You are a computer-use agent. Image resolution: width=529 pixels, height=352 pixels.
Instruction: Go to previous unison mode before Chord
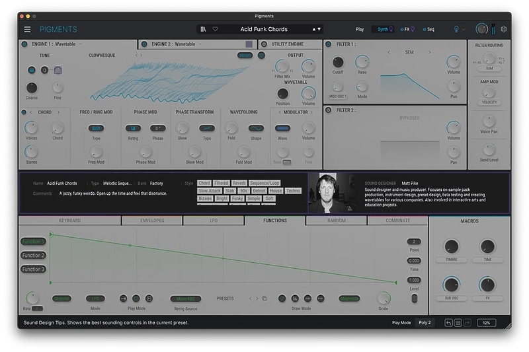tap(30, 112)
